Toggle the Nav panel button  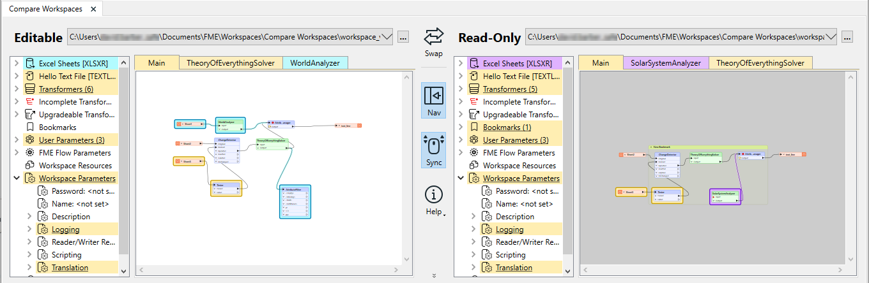(434, 97)
